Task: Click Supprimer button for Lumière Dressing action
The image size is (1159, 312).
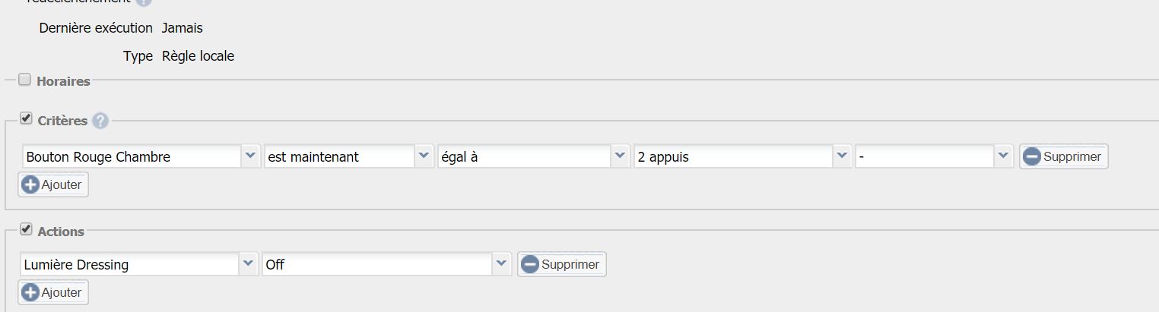Action: 562,264
